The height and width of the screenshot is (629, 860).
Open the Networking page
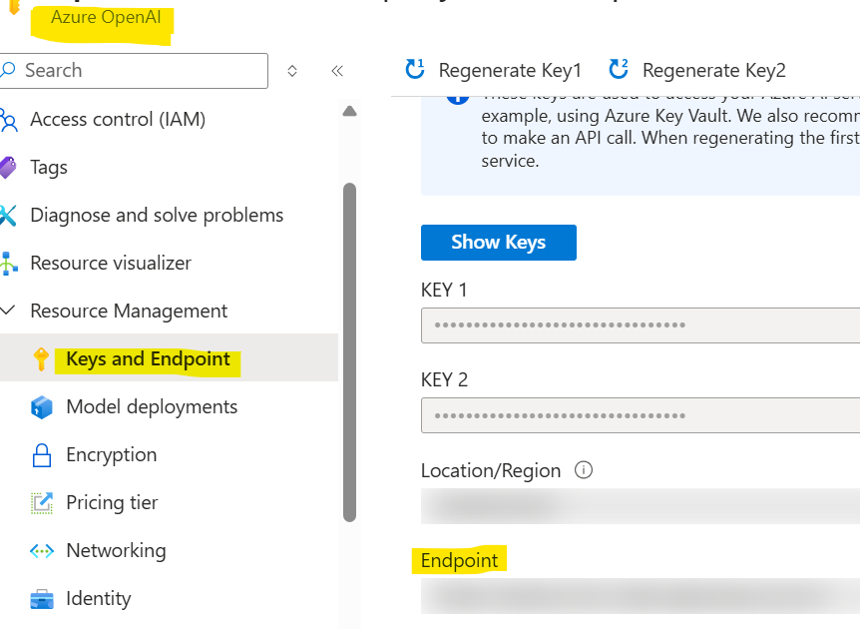click(x=117, y=550)
